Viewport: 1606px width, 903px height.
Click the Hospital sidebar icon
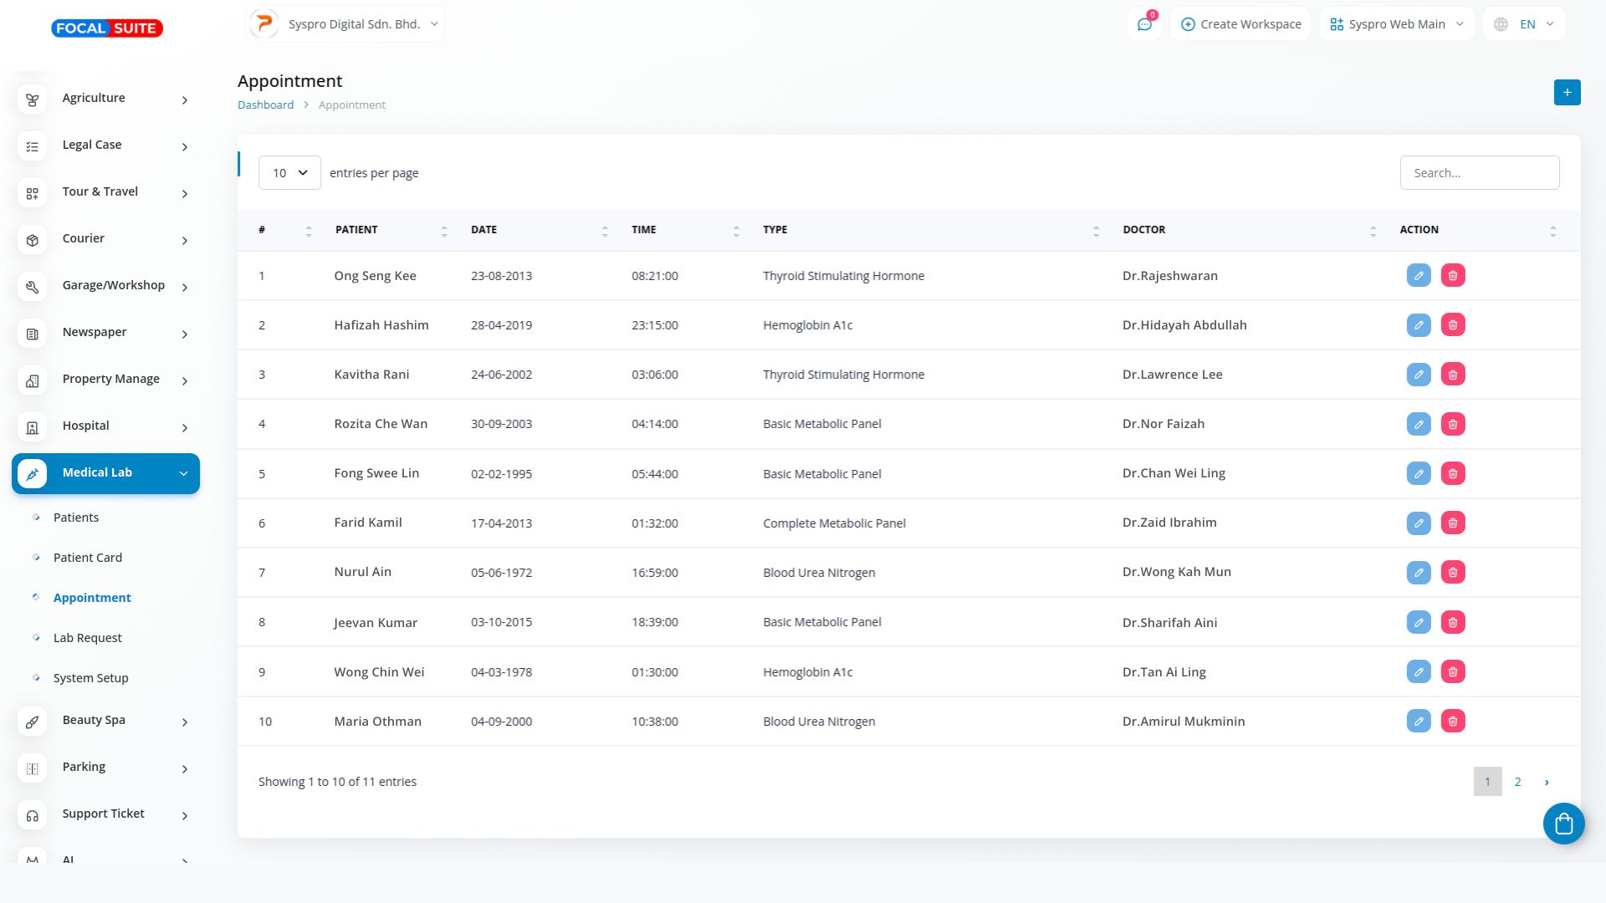coord(33,427)
